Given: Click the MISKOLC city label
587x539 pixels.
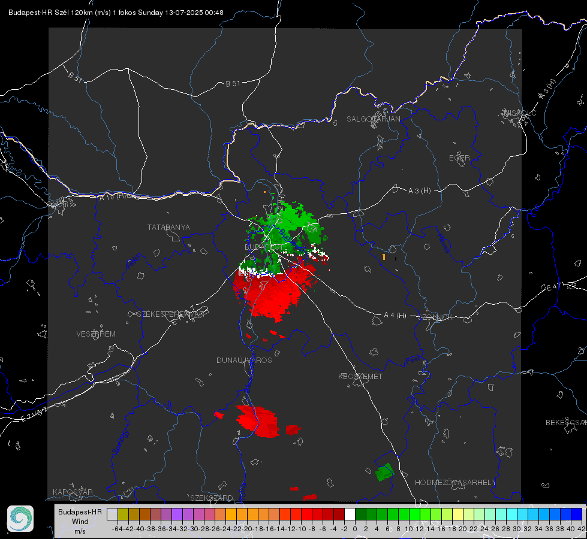Looking at the screenshot, I should click(520, 113).
